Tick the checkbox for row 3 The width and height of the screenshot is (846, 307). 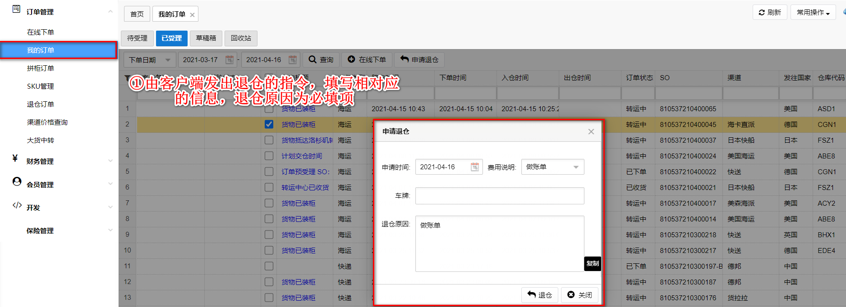(269, 140)
